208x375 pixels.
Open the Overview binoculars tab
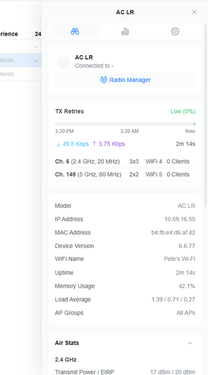click(x=75, y=31)
